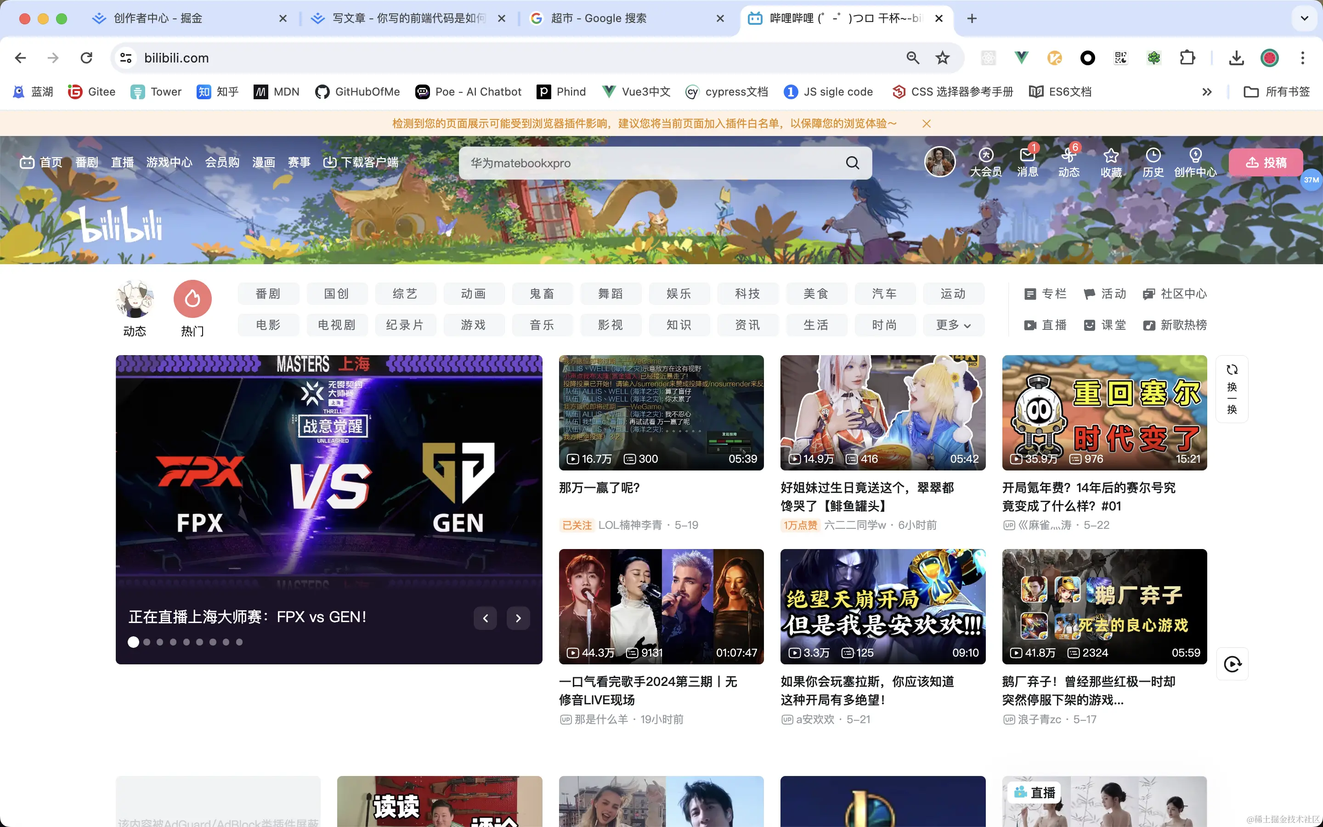This screenshot has height=827, width=1323.
Task: Open the Poe - AI Chatbot bookmark
Action: (469, 92)
